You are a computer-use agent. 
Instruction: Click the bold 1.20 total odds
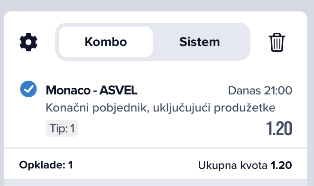[x=281, y=166]
